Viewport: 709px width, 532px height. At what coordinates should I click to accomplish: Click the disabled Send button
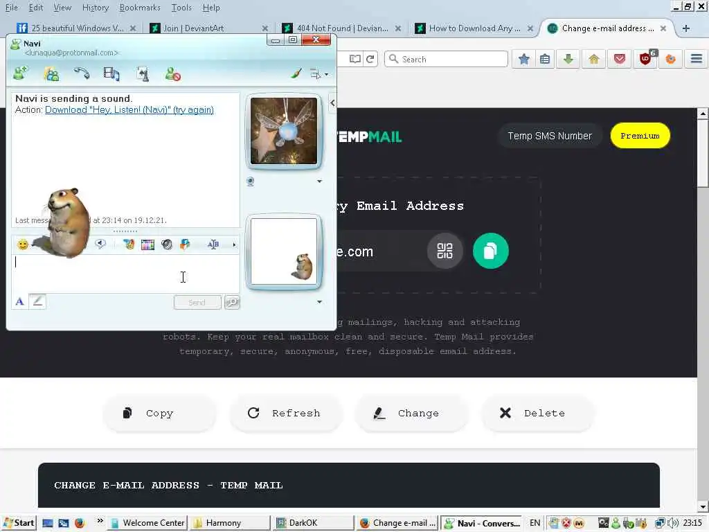[x=197, y=302]
